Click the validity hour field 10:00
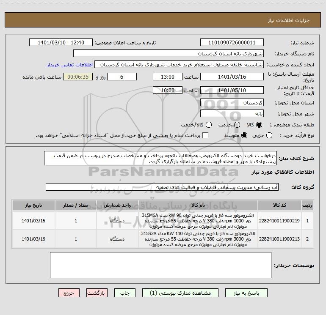This screenshot has width=326, height=315. pos(168,90)
